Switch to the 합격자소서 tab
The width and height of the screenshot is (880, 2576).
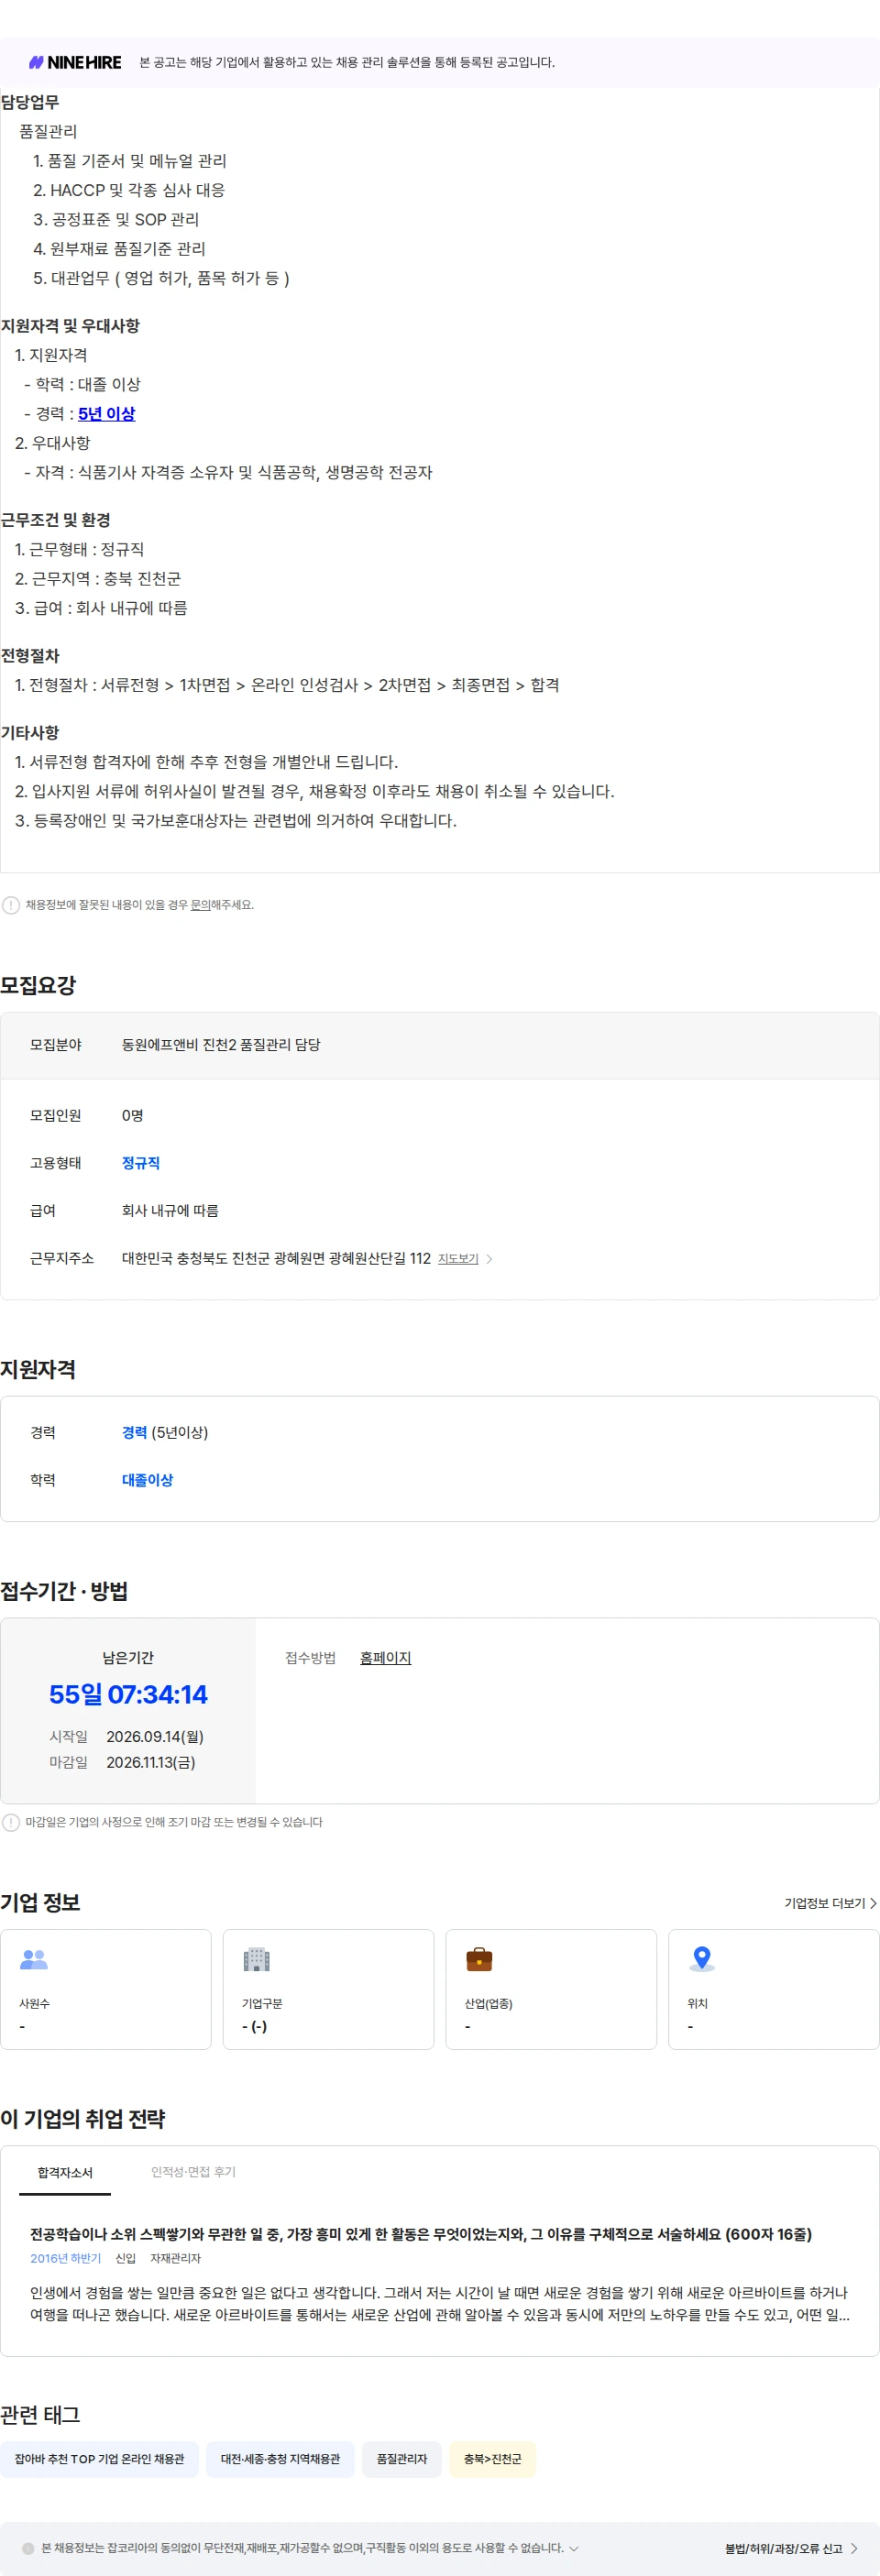click(x=65, y=2173)
